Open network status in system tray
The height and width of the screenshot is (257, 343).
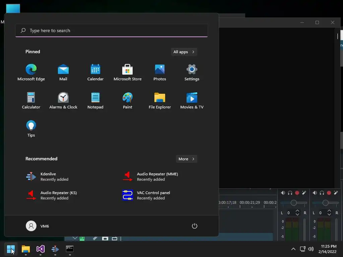pos(303,249)
